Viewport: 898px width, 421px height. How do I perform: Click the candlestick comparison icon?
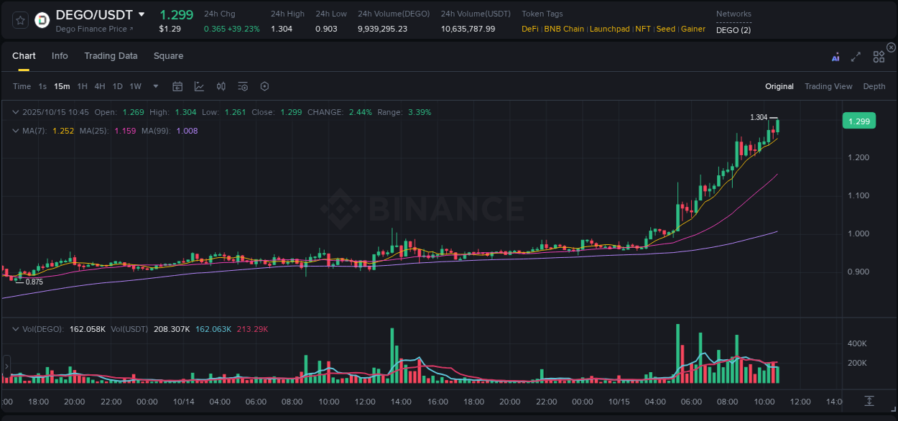point(221,86)
